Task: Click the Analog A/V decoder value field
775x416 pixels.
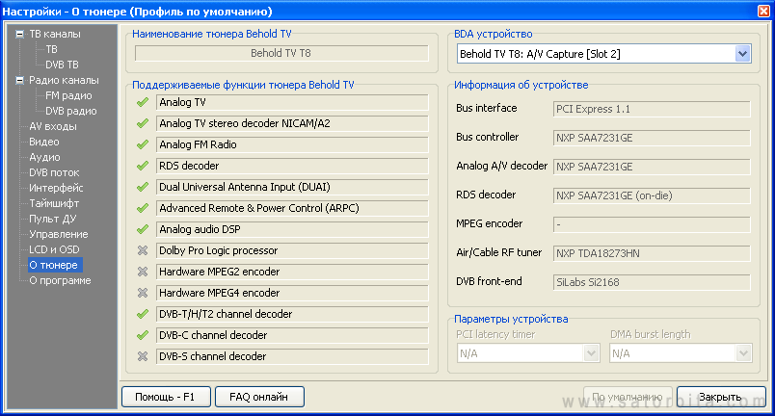Action: point(652,167)
